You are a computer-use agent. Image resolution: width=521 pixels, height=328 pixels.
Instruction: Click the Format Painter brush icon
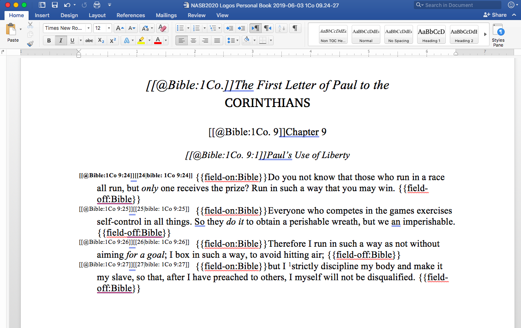point(30,43)
